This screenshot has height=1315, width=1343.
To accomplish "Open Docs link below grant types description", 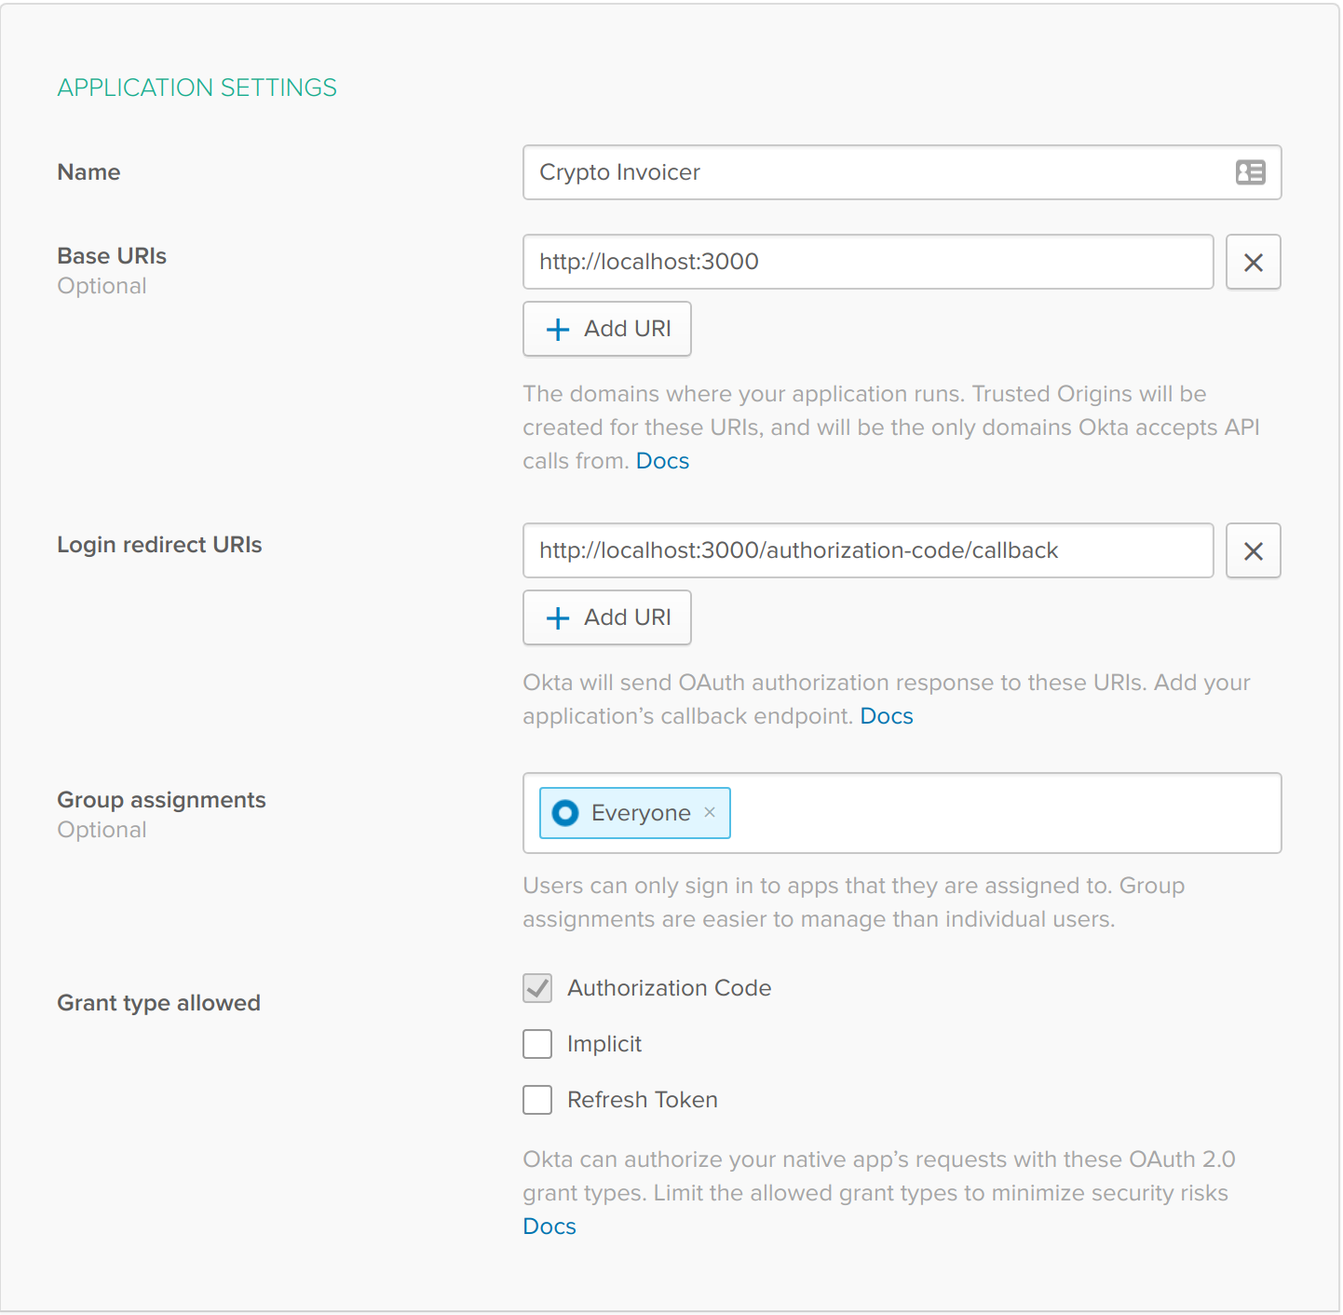I will [x=549, y=1227].
